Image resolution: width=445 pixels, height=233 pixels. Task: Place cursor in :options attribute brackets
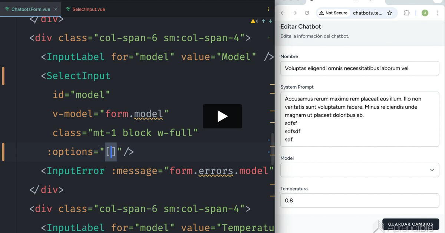pos(111,152)
